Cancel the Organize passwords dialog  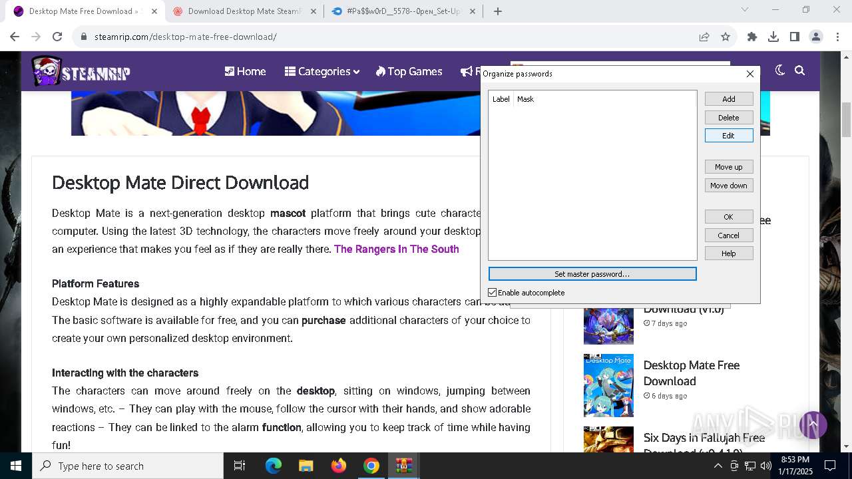click(729, 236)
